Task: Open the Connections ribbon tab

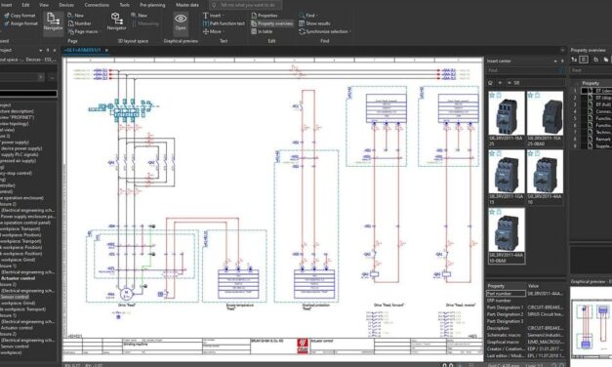Action: [97, 5]
